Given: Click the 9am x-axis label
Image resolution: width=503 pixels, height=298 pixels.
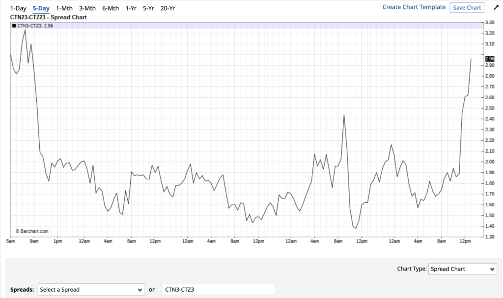Looking at the screenshot, I should coord(34,241).
